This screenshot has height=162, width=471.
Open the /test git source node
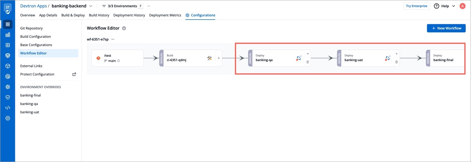[x=118, y=58]
